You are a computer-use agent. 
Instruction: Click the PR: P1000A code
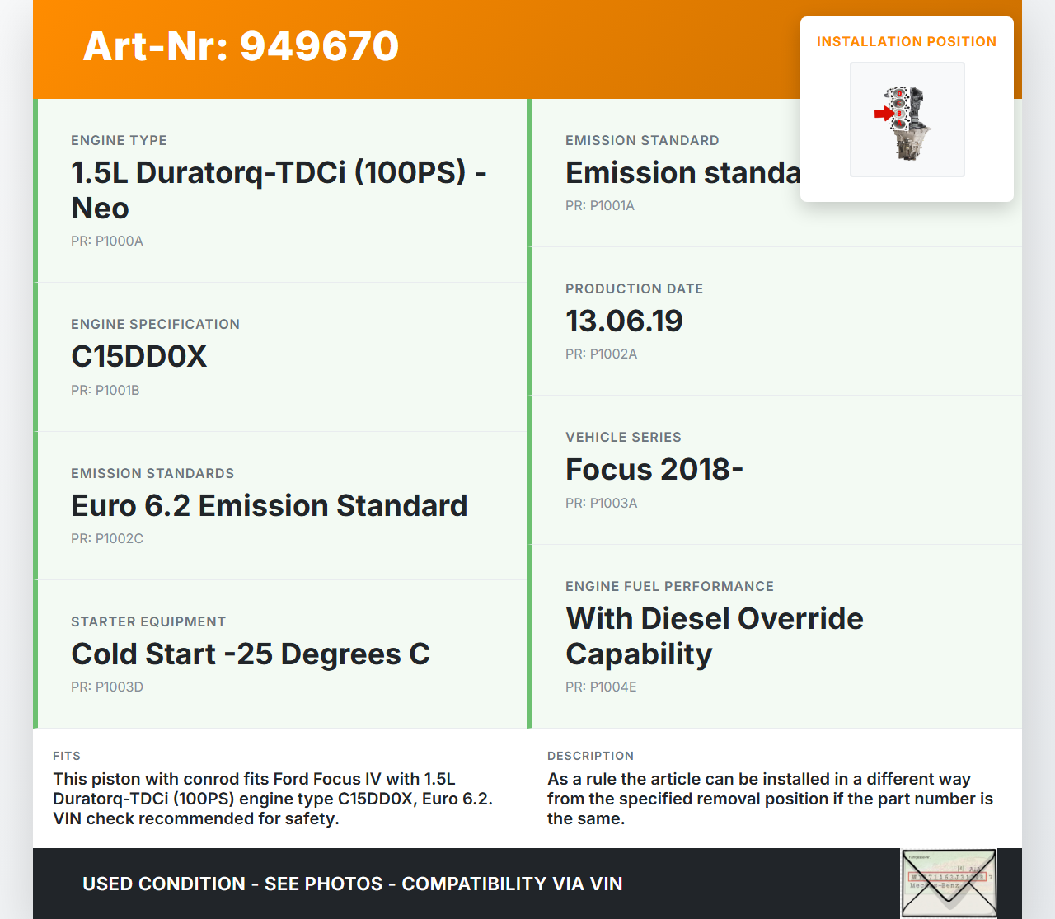click(107, 241)
